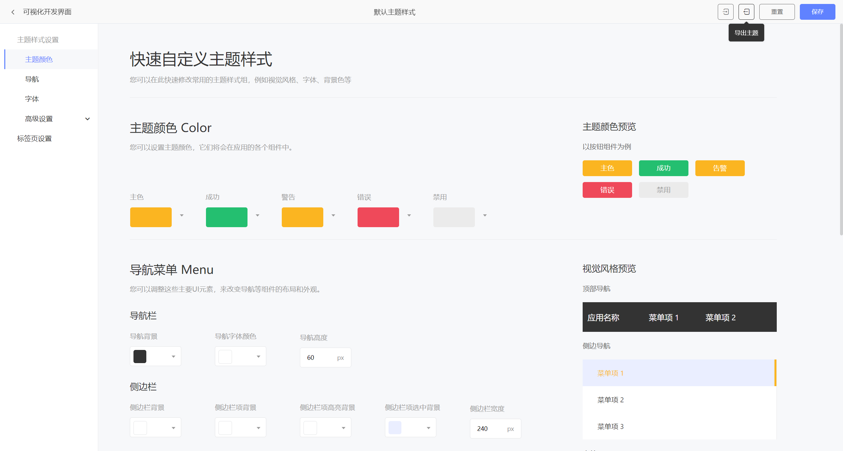Click the 错误 preview button

point(607,190)
